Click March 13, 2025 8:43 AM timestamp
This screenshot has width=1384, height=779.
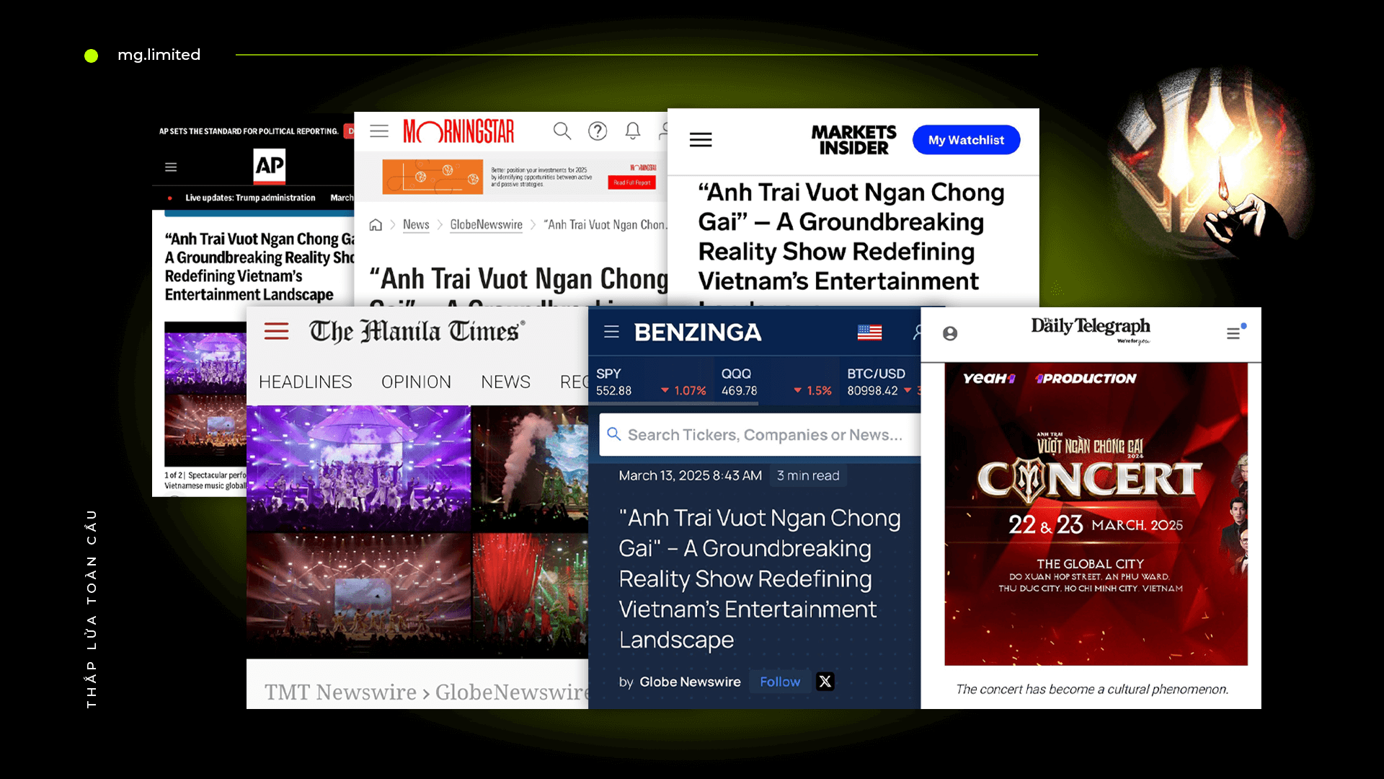point(690,475)
